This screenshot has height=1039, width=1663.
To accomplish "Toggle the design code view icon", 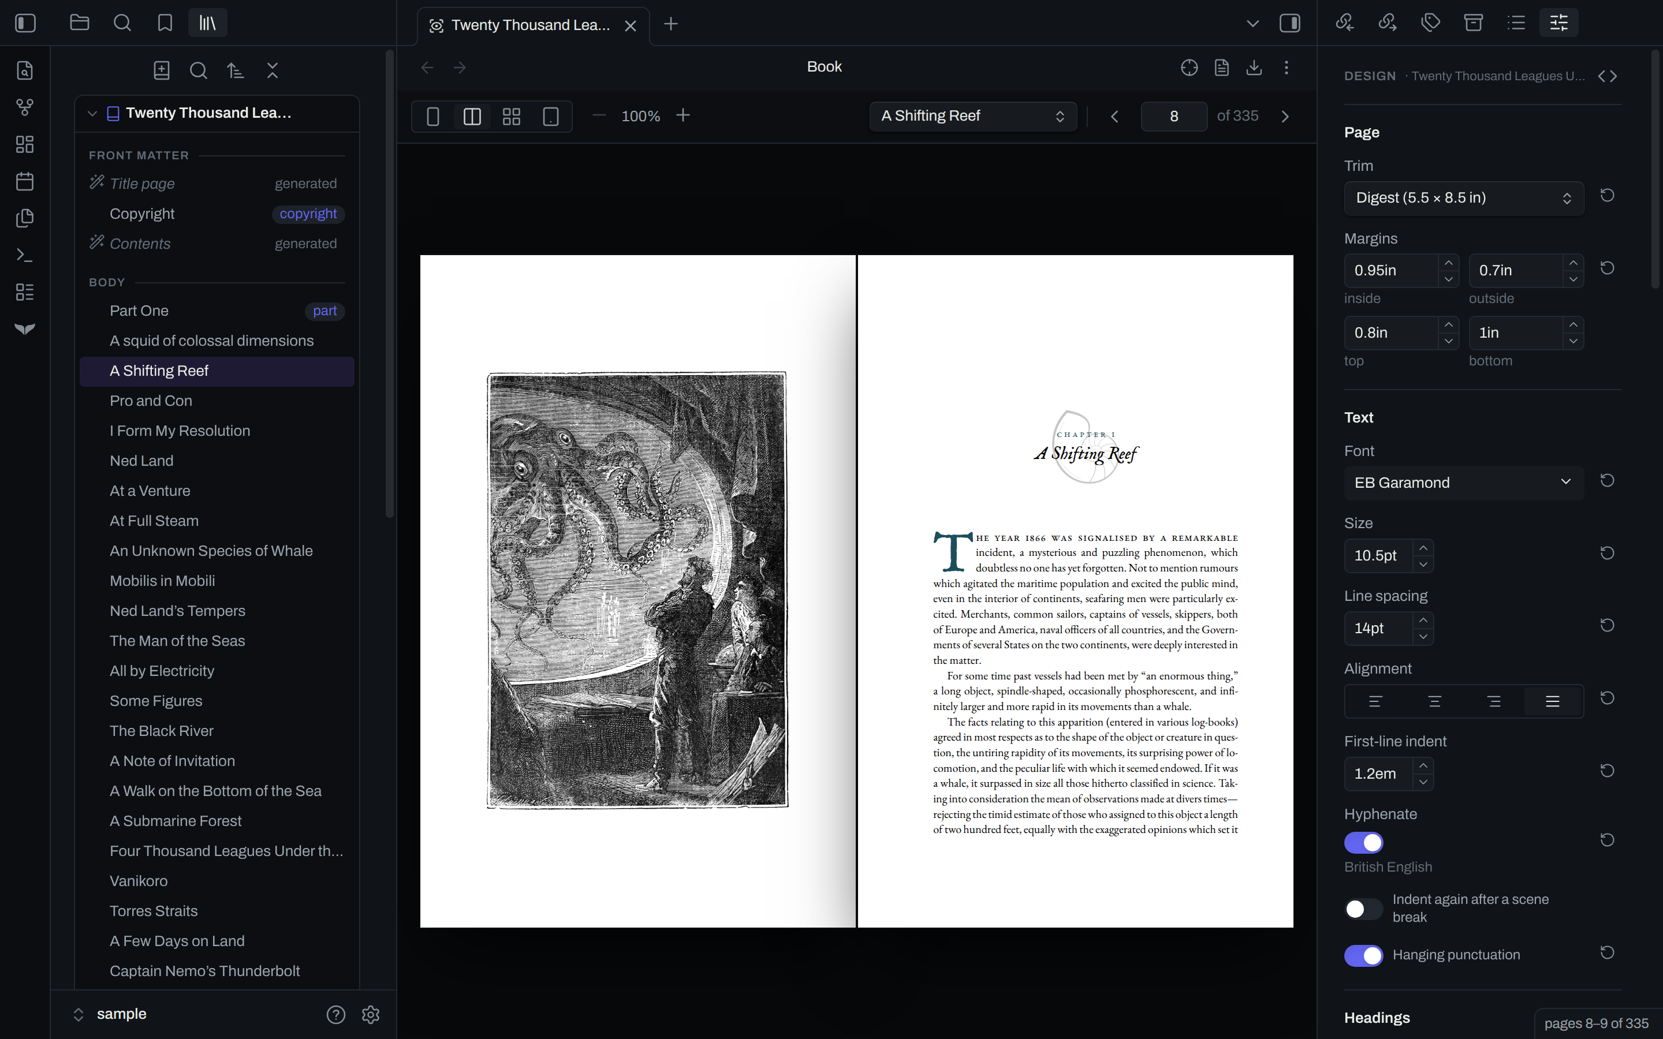I will [x=1606, y=76].
